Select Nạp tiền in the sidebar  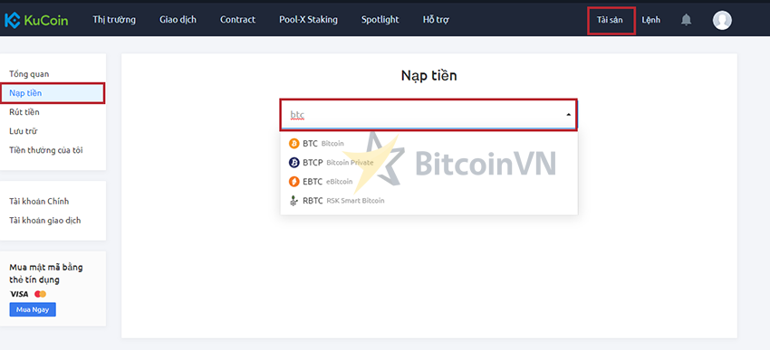pyautogui.click(x=52, y=93)
